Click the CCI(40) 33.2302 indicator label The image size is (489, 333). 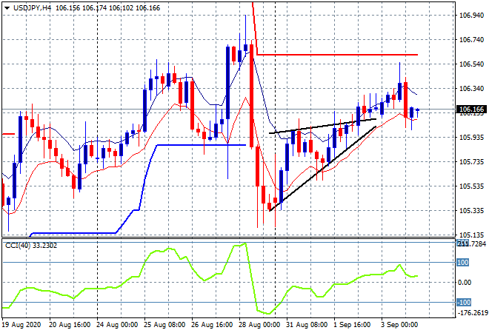click(x=31, y=246)
